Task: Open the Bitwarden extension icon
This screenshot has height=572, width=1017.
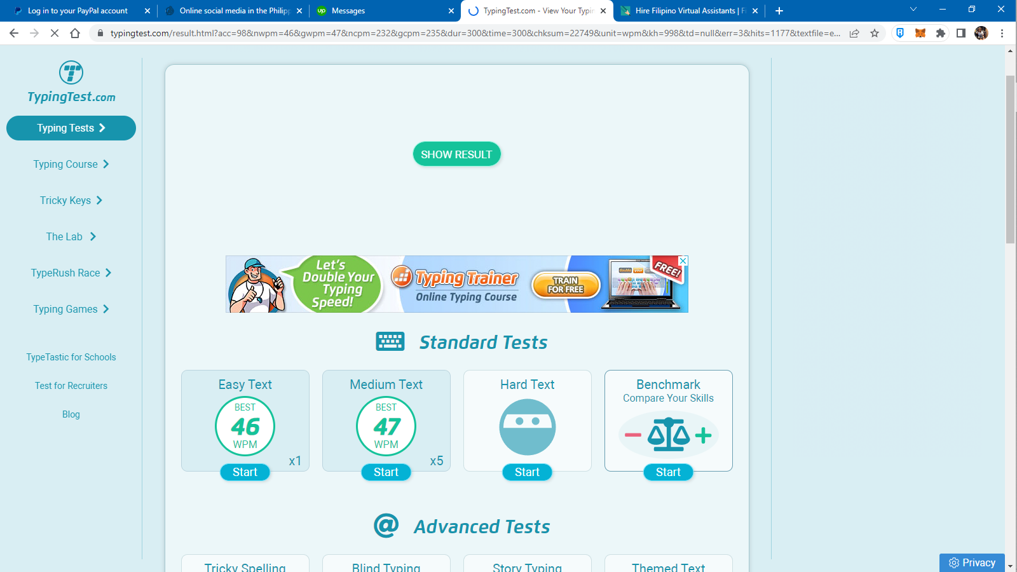Action: [x=900, y=33]
